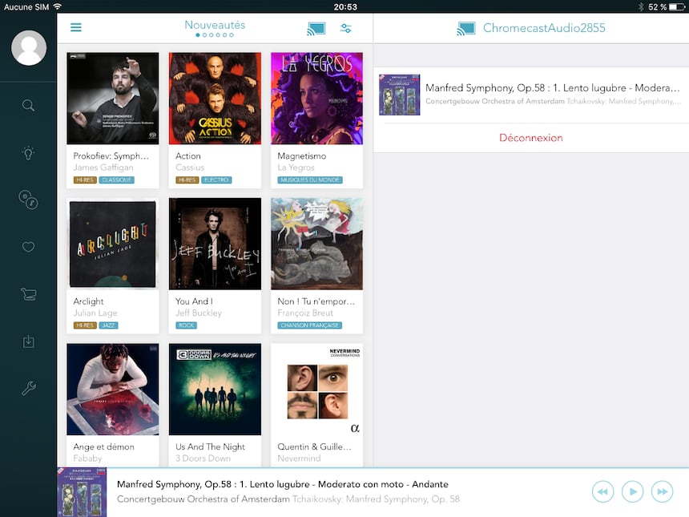Tap HI-RES badge on Action album

pos(187,180)
